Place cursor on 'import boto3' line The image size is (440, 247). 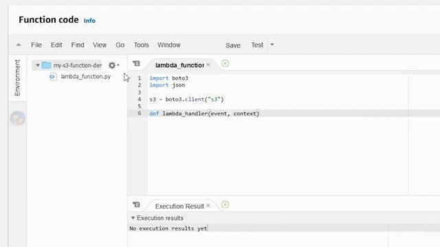[x=169, y=78]
